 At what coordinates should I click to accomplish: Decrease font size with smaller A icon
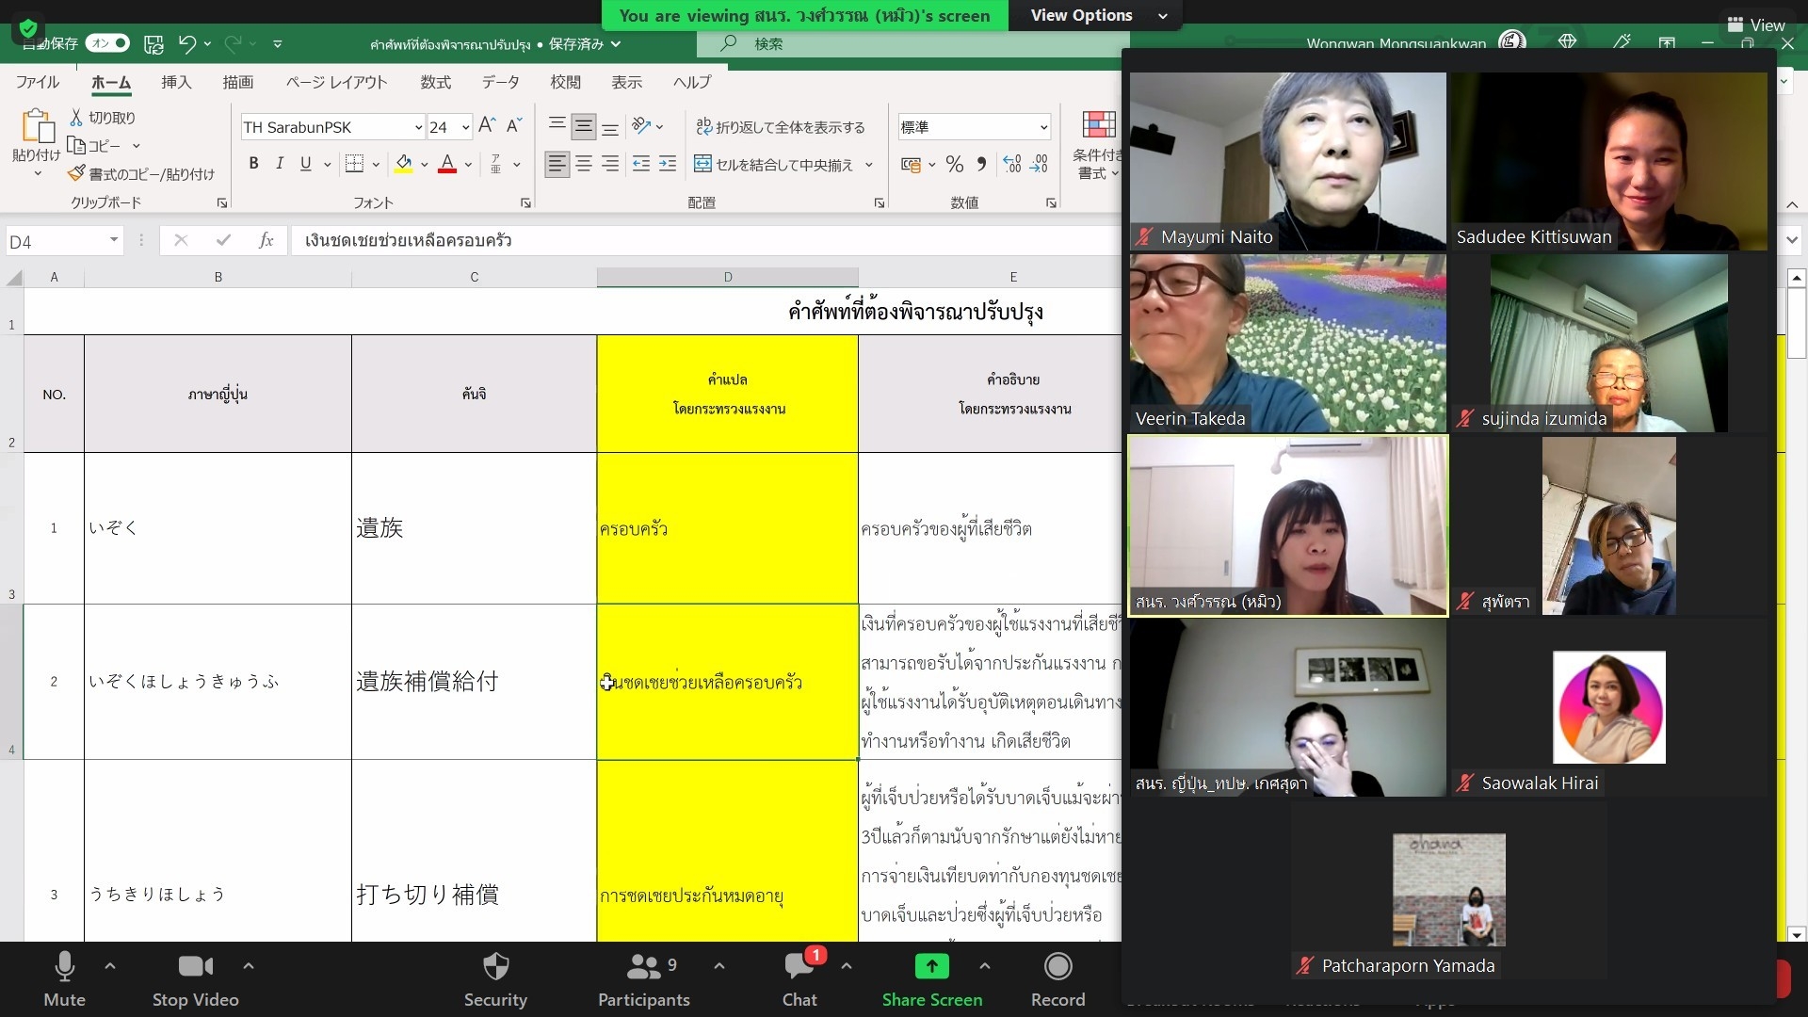(x=513, y=125)
